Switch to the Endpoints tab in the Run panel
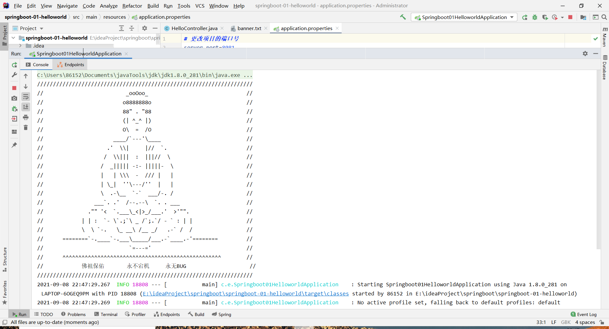This screenshot has height=329, width=609. pos(70,65)
